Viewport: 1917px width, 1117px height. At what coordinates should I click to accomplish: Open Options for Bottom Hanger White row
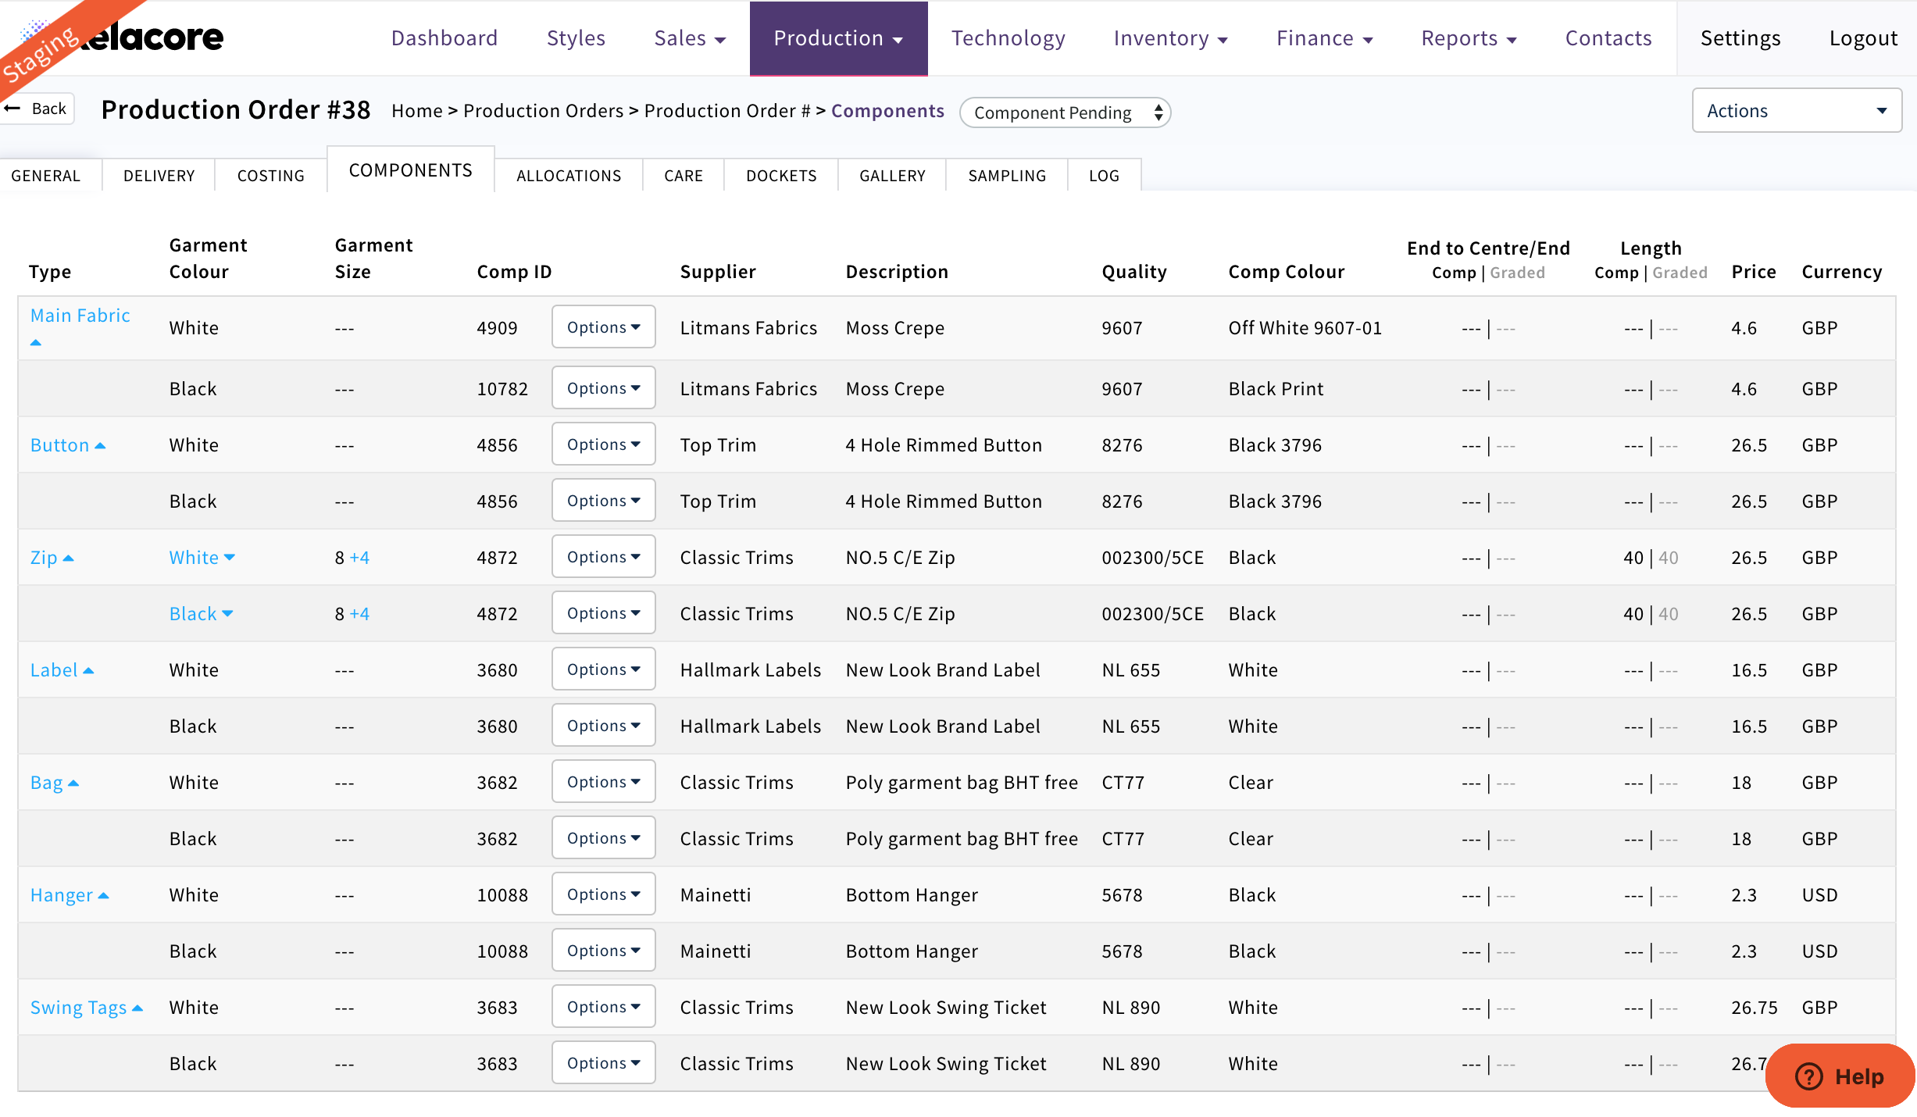coord(603,894)
